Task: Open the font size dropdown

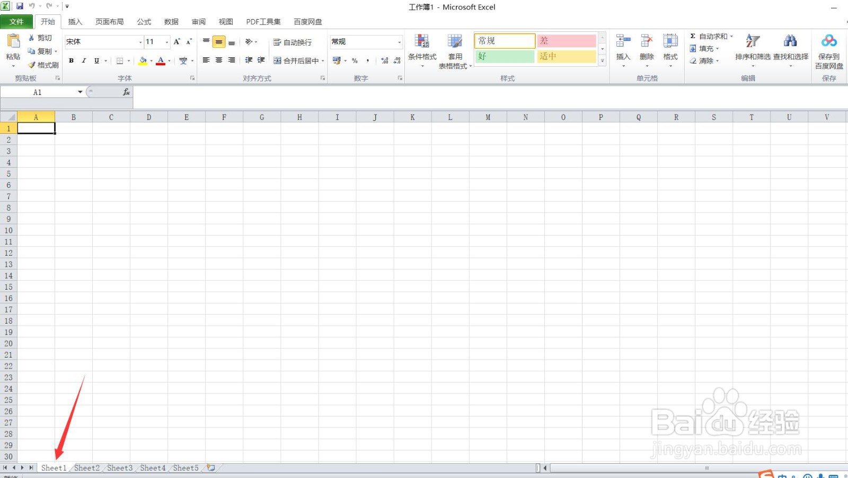Action: pyautogui.click(x=167, y=42)
